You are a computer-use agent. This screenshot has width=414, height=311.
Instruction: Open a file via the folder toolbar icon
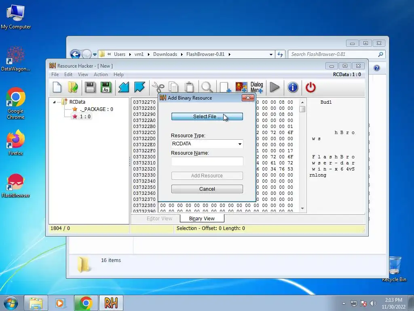(x=73, y=87)
